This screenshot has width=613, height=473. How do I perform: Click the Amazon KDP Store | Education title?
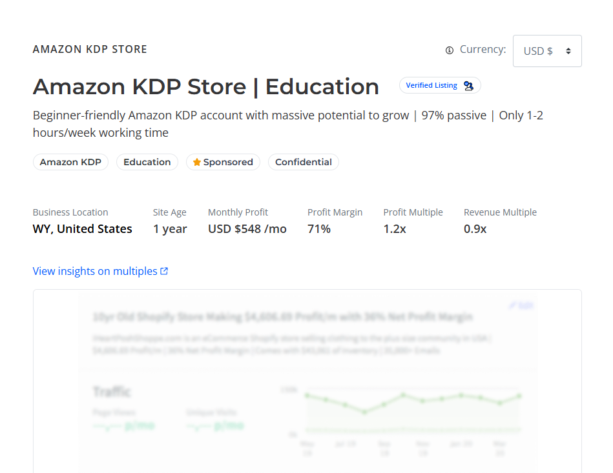(x=206, y=86)
